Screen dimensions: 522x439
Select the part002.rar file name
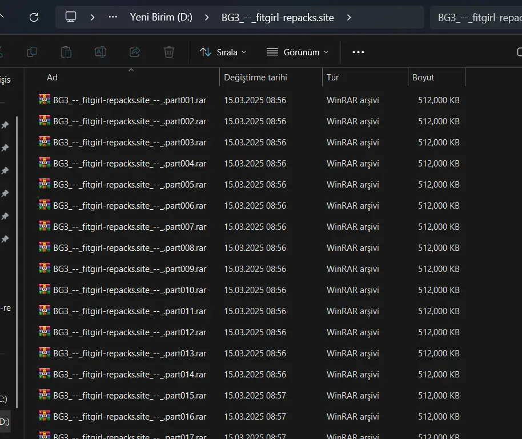[x=130, y=121]
